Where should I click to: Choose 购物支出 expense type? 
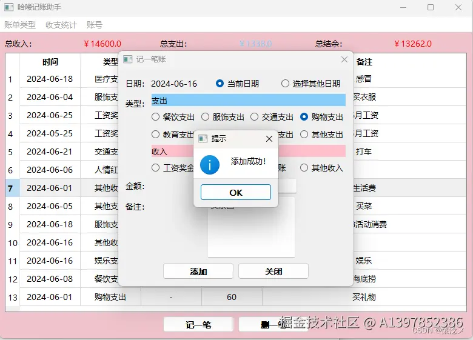(x=321, y=116)
